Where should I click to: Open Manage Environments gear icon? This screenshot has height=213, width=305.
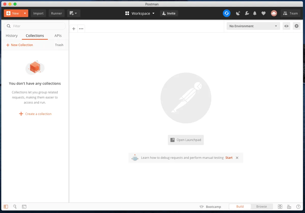tap(296, 26)
